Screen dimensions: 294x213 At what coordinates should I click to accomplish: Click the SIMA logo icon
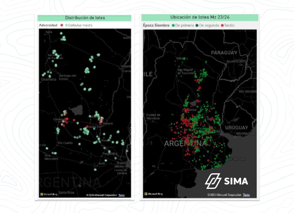click(213, 181)
